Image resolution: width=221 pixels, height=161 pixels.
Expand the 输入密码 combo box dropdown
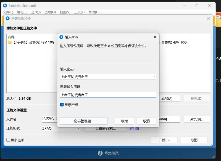[x=154, y=77]
